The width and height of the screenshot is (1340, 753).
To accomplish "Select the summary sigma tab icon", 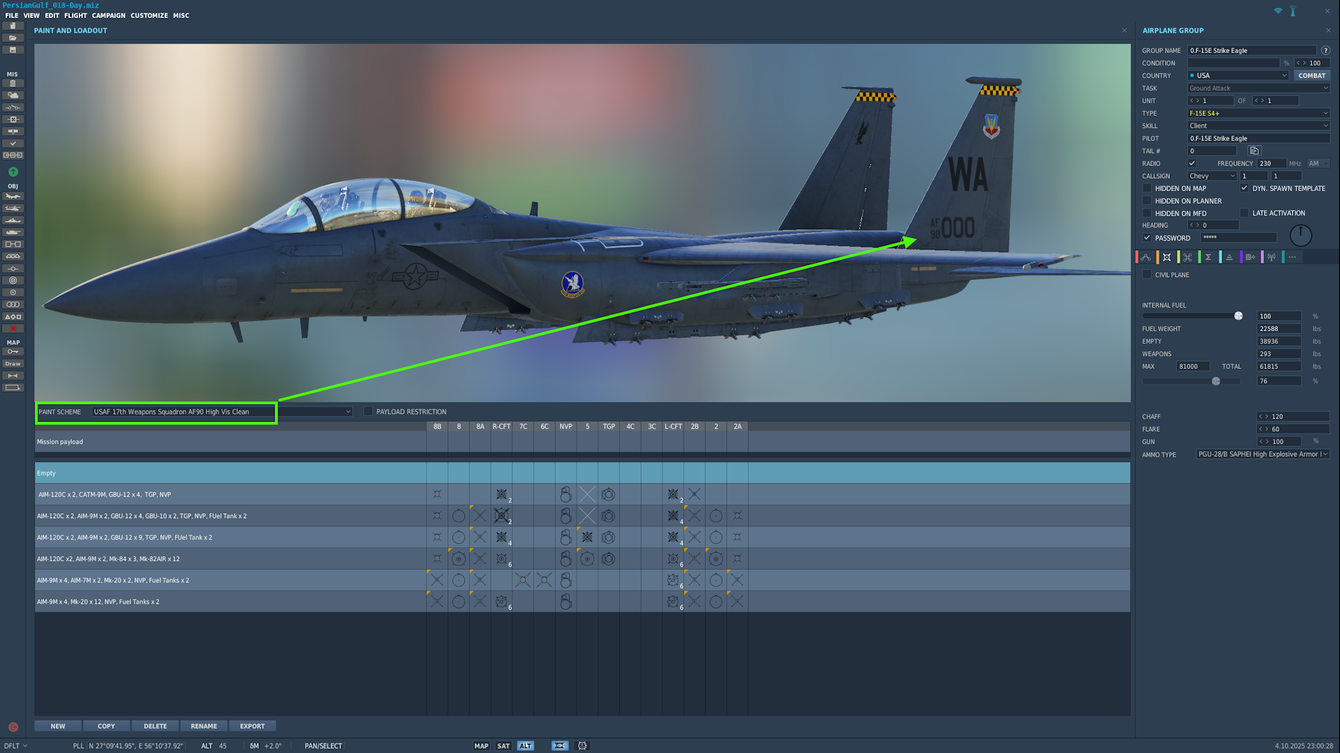I will coord(1208,257).
